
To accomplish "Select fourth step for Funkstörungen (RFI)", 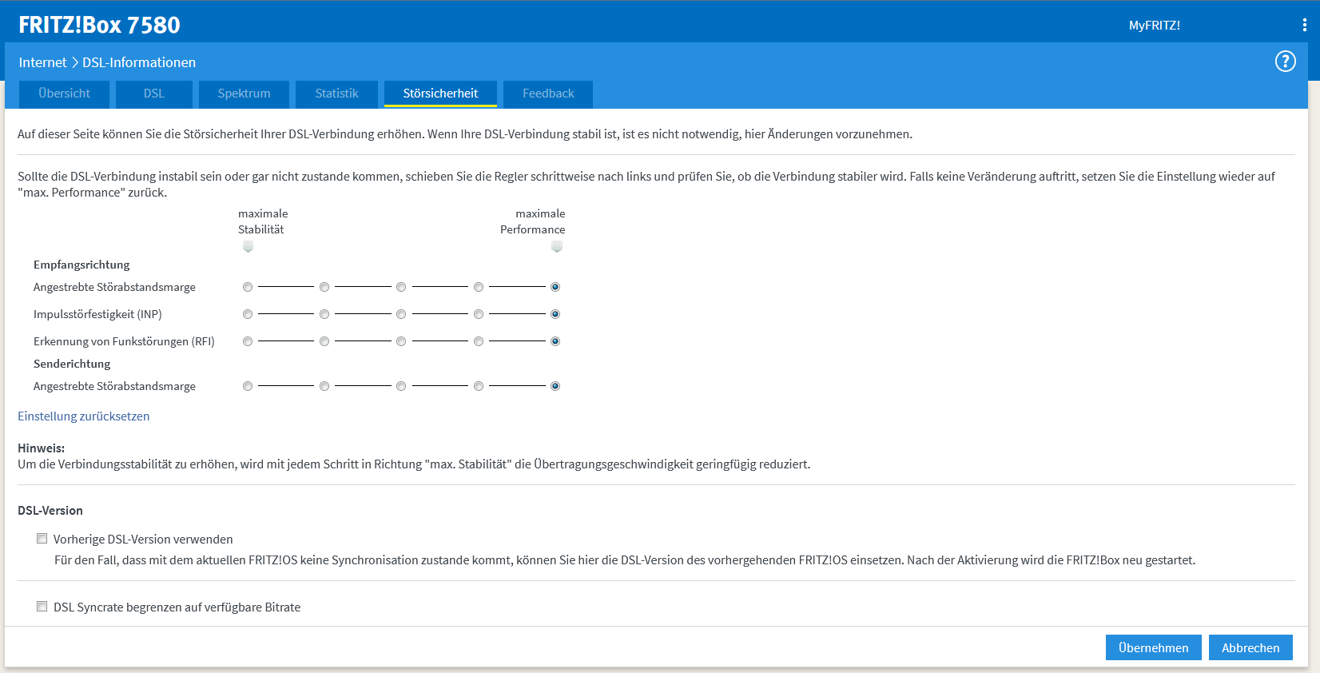I will coord(479,341).
